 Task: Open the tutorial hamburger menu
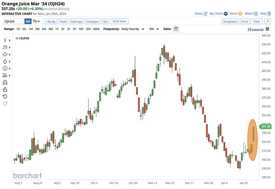click(x=267, y=29)
